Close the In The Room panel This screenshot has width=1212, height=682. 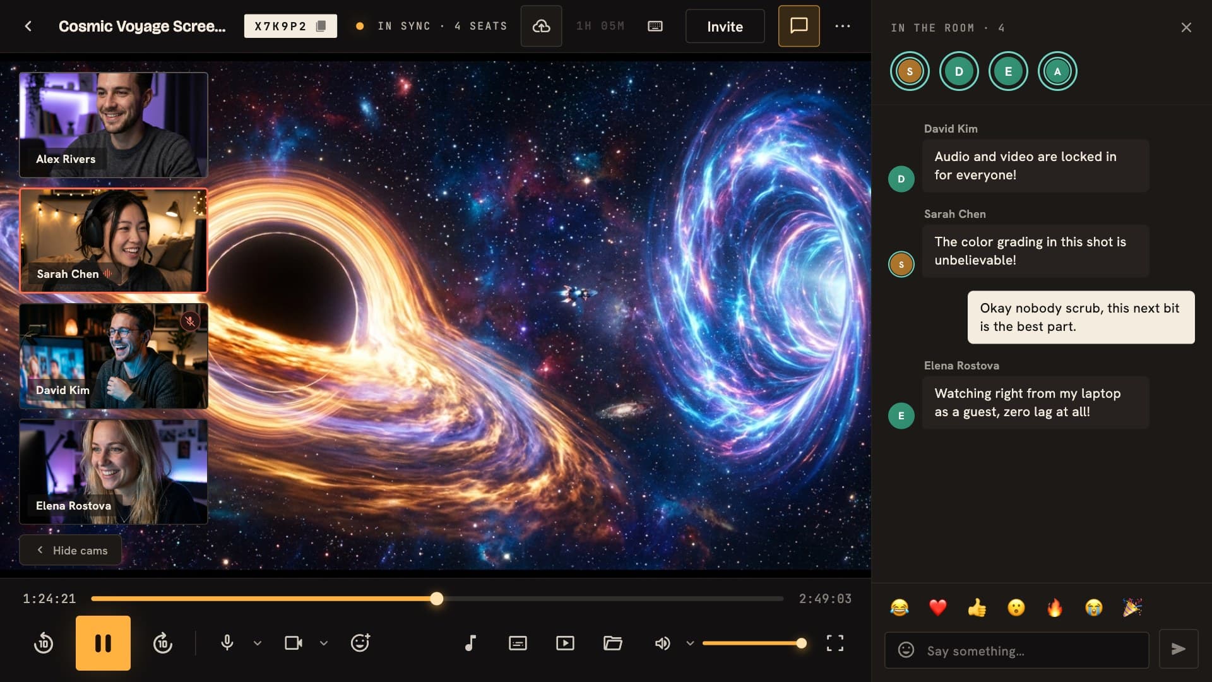tap(1186, 27)
